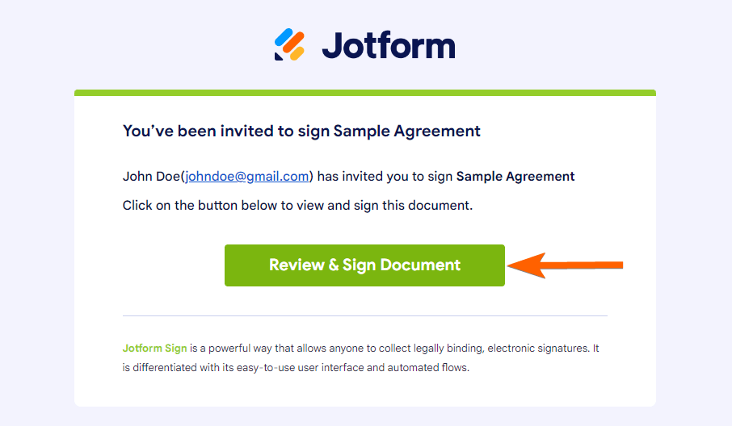
Task: Click the orange arrow pointing at the button
Action: pyautogui.click(x=566, y=265)
